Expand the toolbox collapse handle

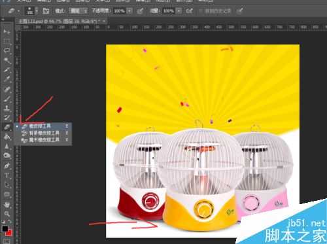click(3, 20)
